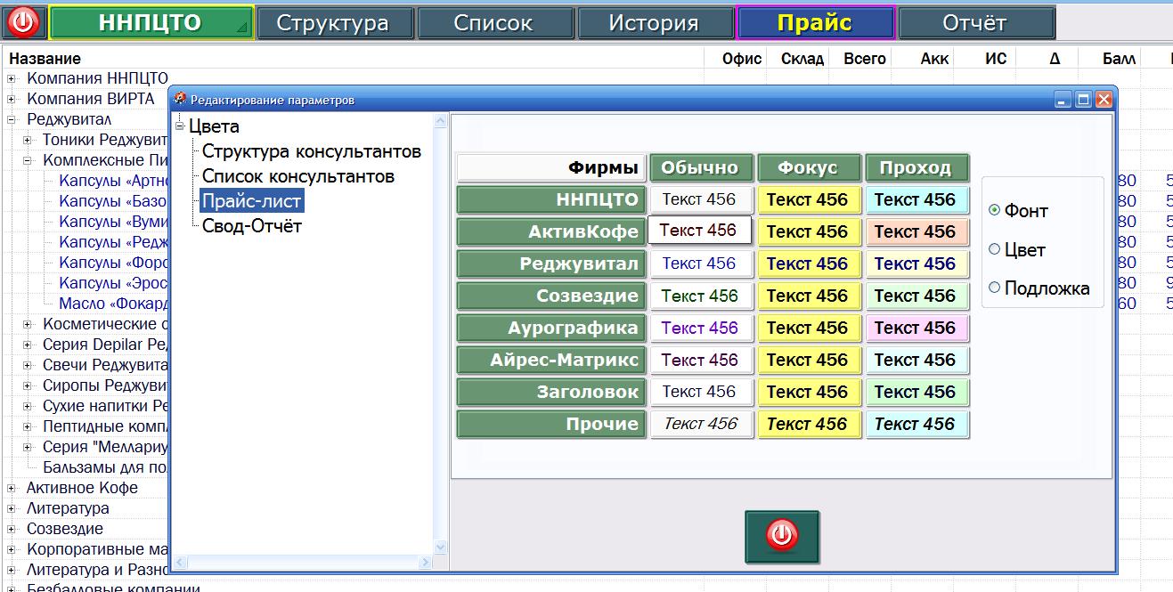Expand the Компания ВИРТА tree node

[x=12, y=99]
